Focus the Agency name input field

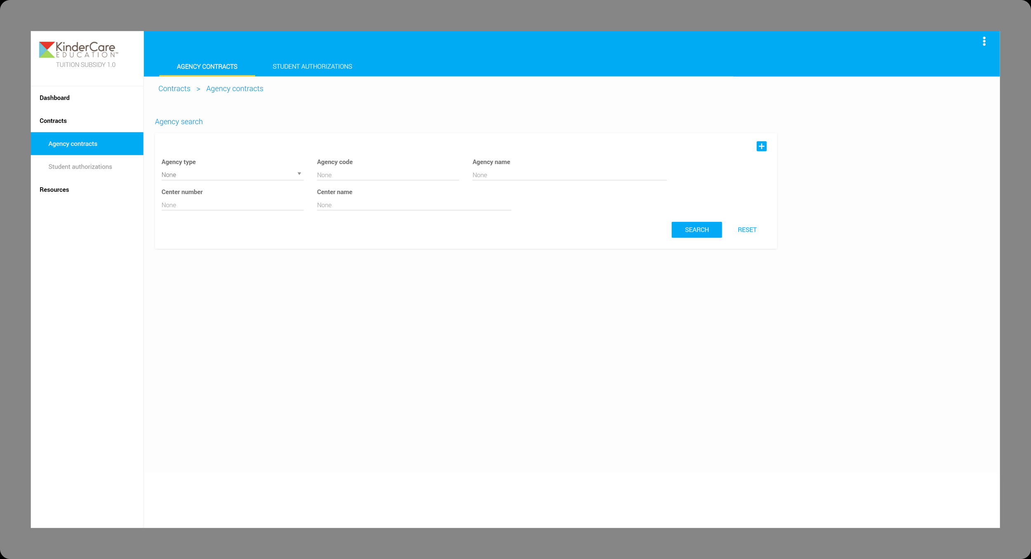pos(569,175)
